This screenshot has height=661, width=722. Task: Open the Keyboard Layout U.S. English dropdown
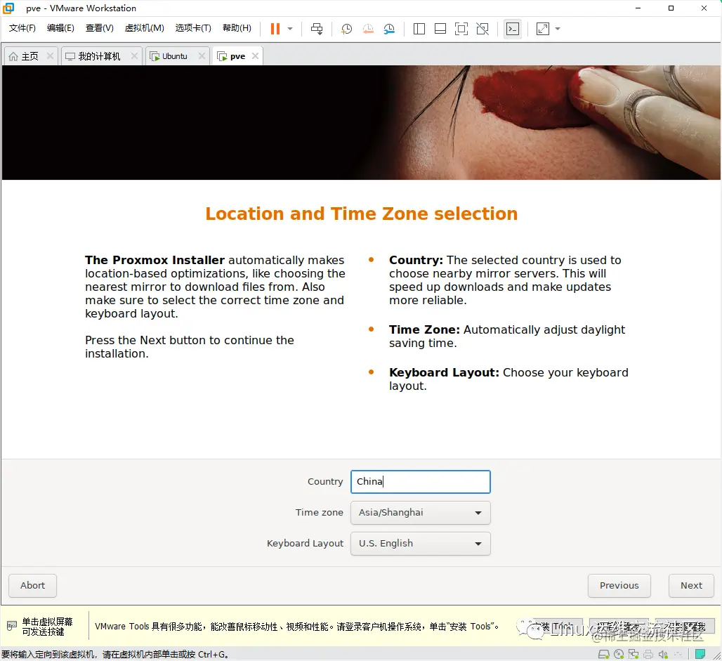tap(421, 544)
